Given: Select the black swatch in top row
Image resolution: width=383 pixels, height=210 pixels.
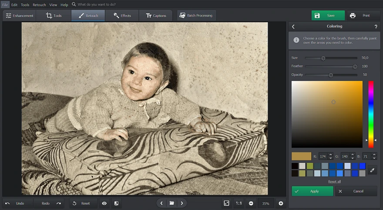Looking at the screenshot, I should coord(295,166).
